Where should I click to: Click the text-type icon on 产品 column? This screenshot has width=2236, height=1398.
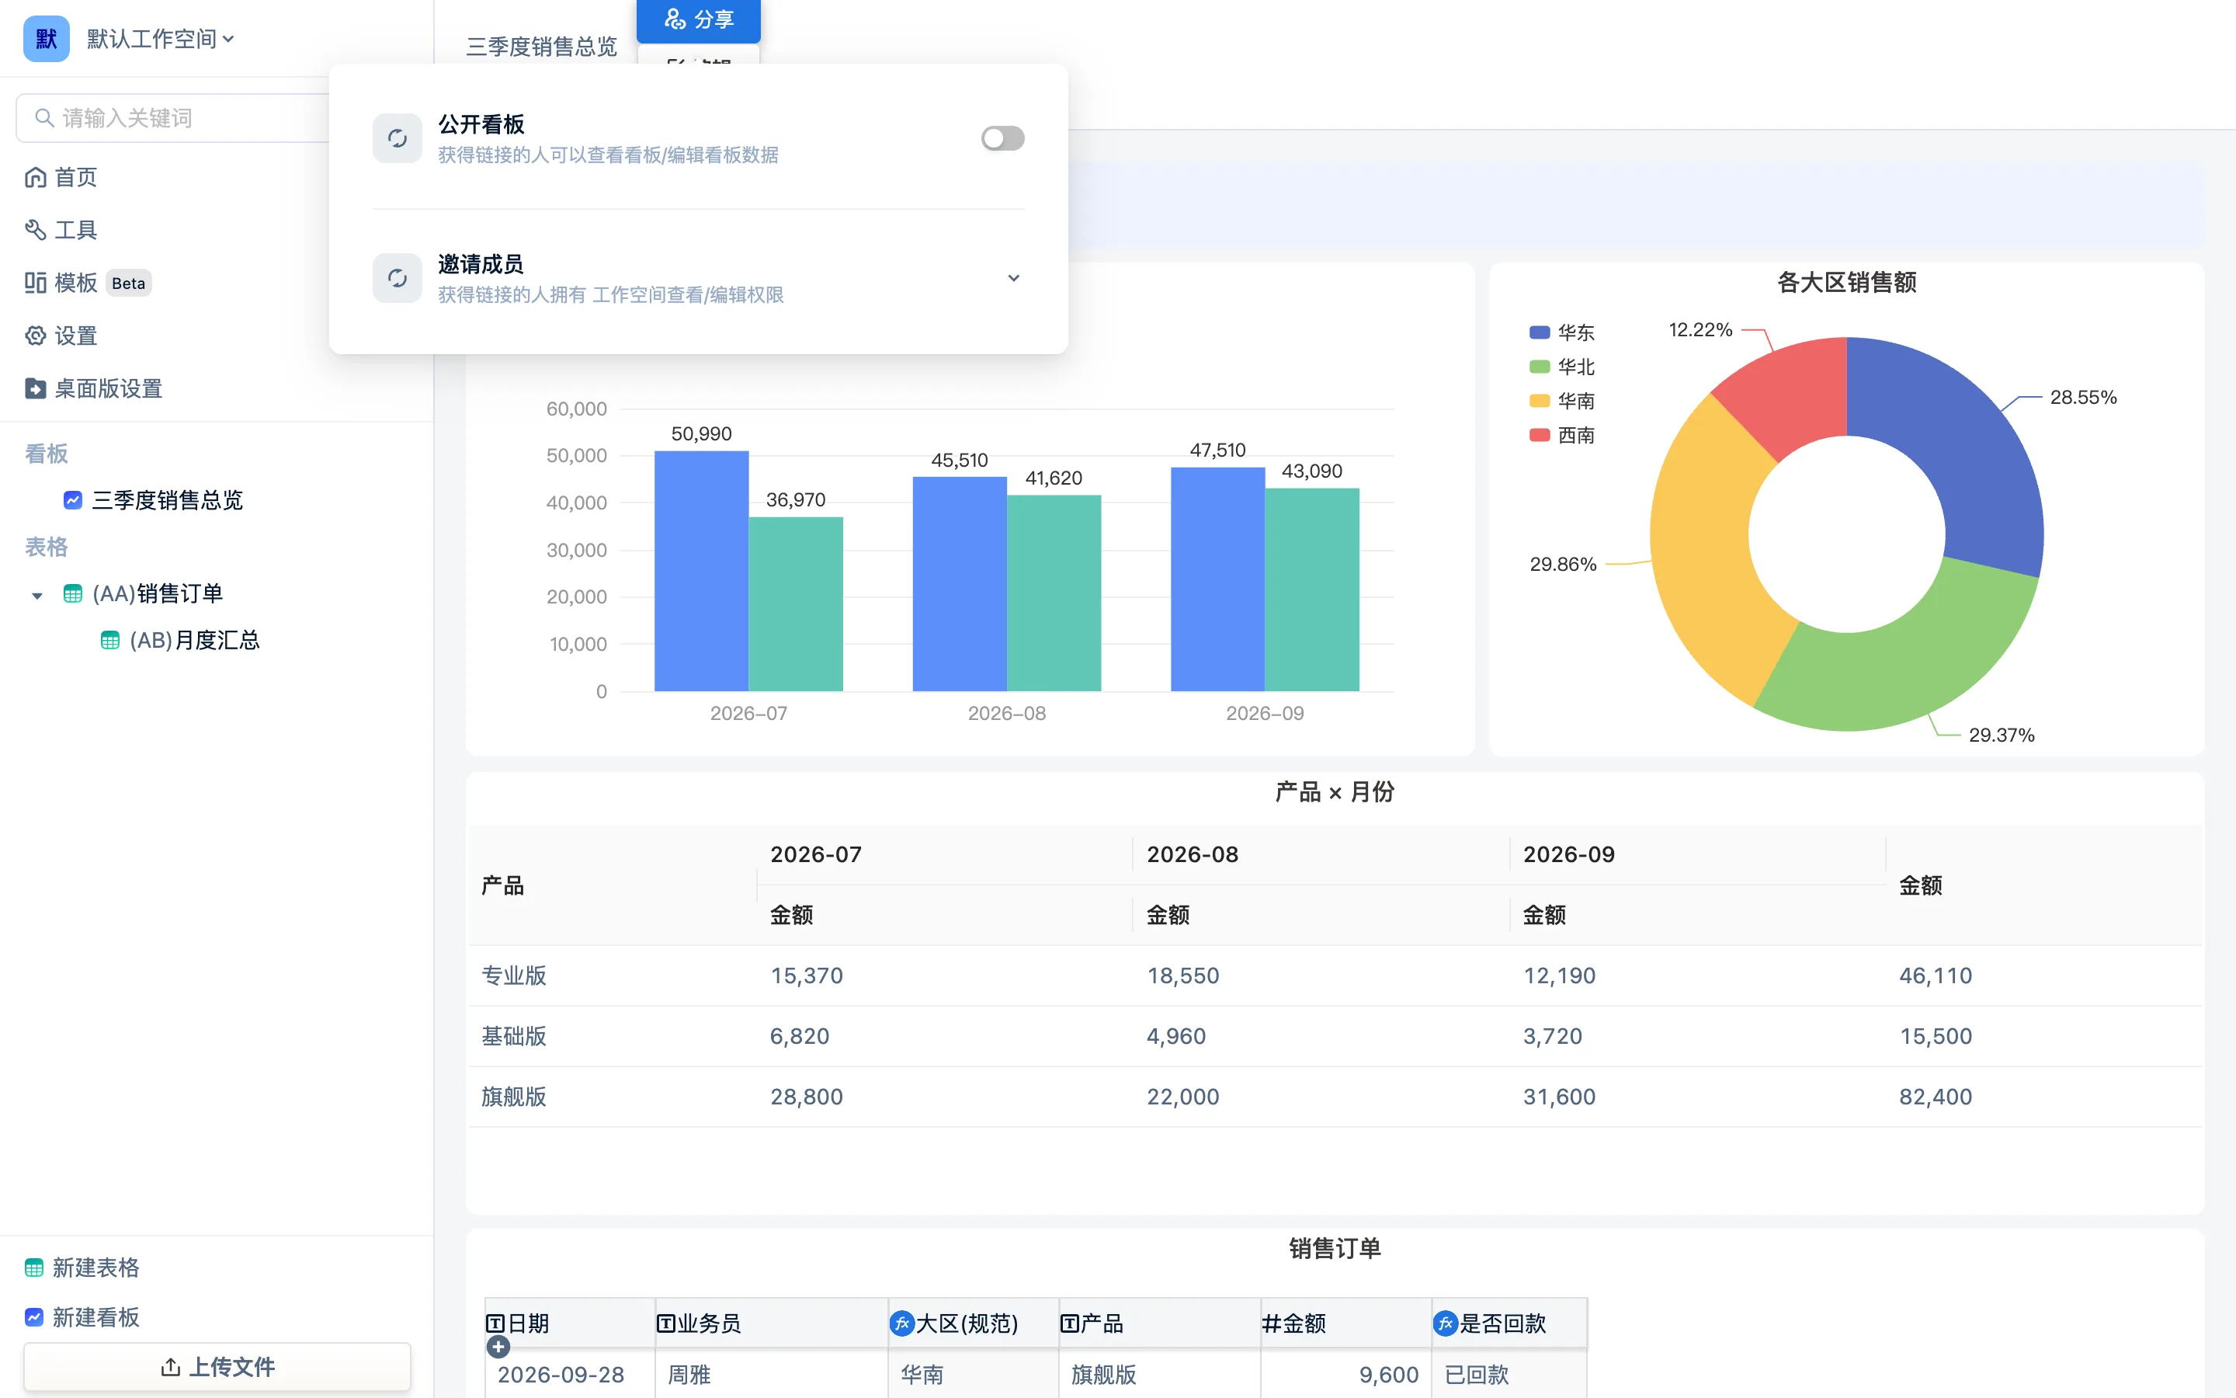1069,1324
